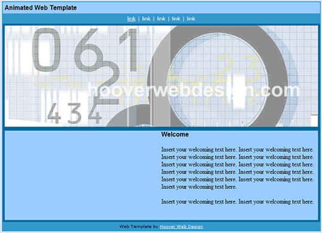The width and height of the screenshot is (322, 233).
Task: Click the white vertical bar inside the circle
Action: 236,92
